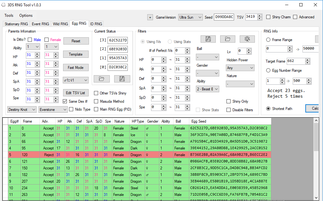
Task: Switch to the Wild RNG tab
Action: 60,24
